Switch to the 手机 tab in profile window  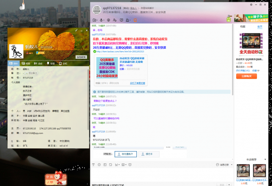pyautogui.click(x=63, y=63)
